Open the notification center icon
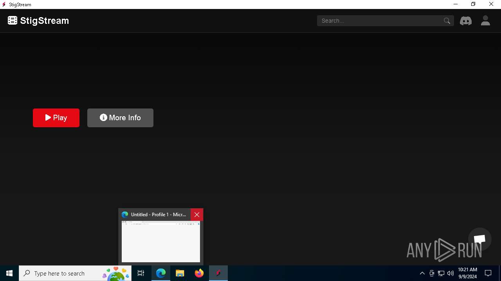The height and width of the screenshot is (281, 501). click(x=488, y=273)
